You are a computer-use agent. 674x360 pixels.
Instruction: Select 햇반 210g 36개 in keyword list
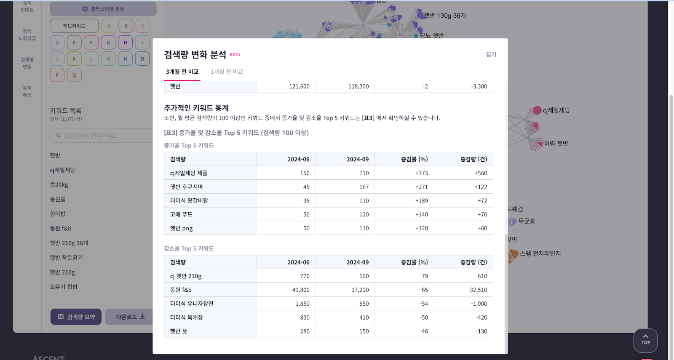[69, 243]
